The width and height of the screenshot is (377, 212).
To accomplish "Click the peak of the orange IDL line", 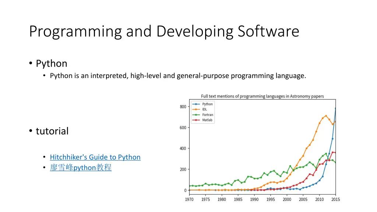I will (326, 116).
